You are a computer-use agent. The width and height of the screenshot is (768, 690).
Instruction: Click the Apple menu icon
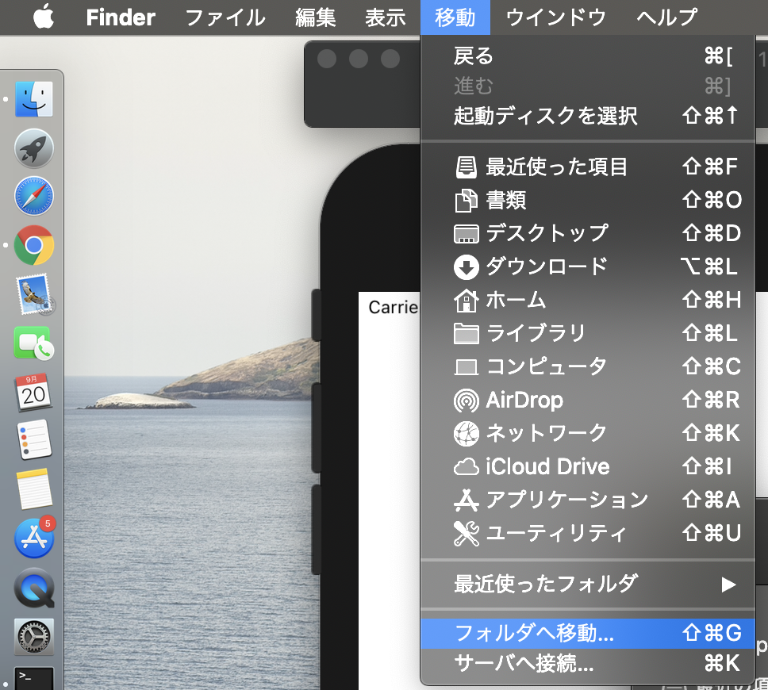43,17
